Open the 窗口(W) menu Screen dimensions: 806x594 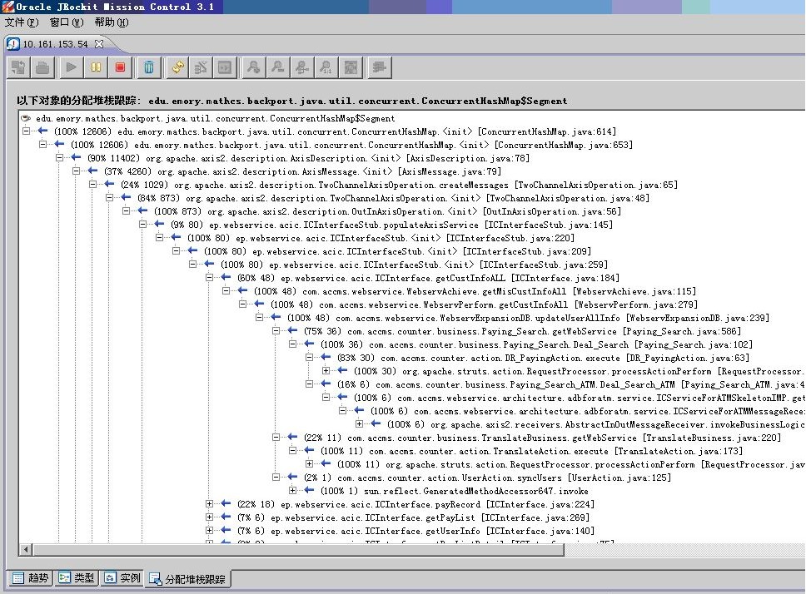[x=67, y=22]
